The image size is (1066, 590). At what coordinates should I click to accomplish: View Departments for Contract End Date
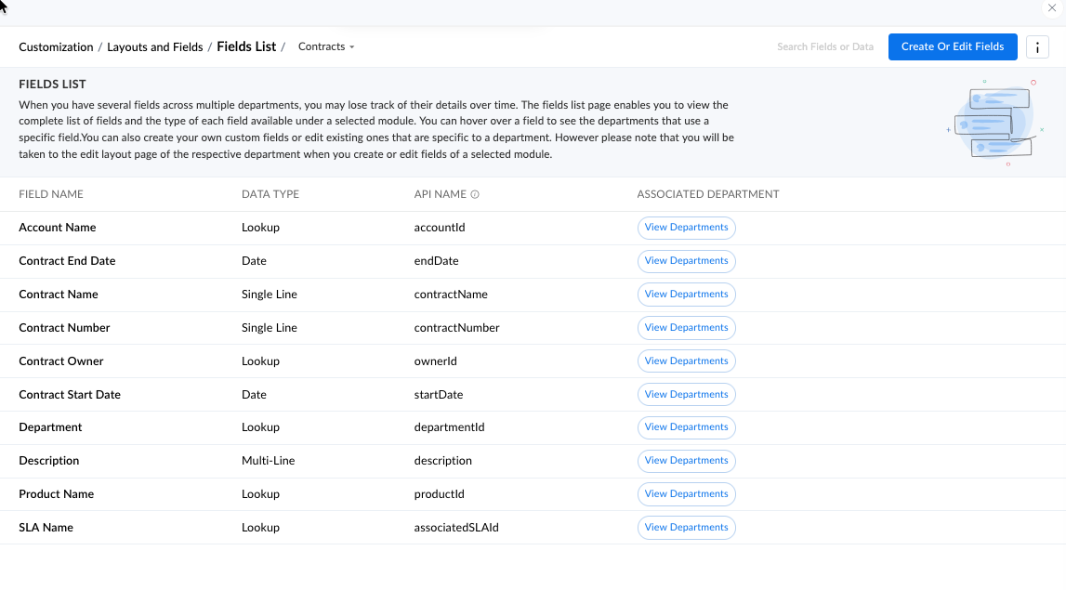pos(686,261)
